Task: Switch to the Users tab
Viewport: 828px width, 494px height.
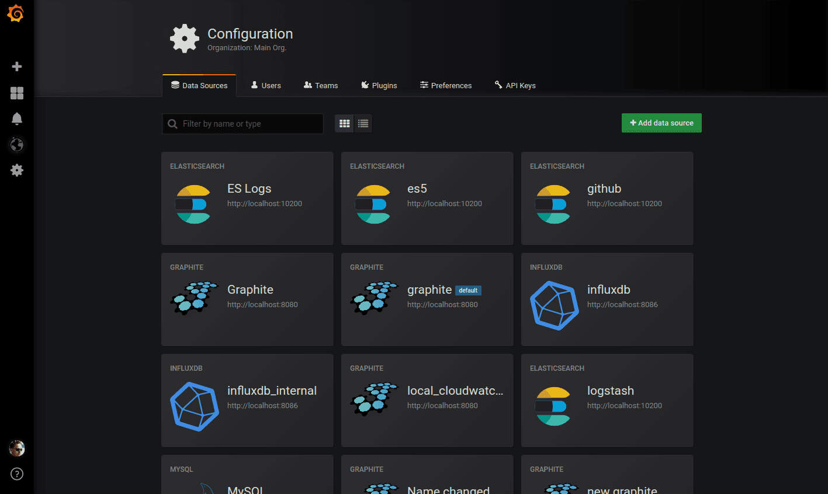Action: pos(266,85)
